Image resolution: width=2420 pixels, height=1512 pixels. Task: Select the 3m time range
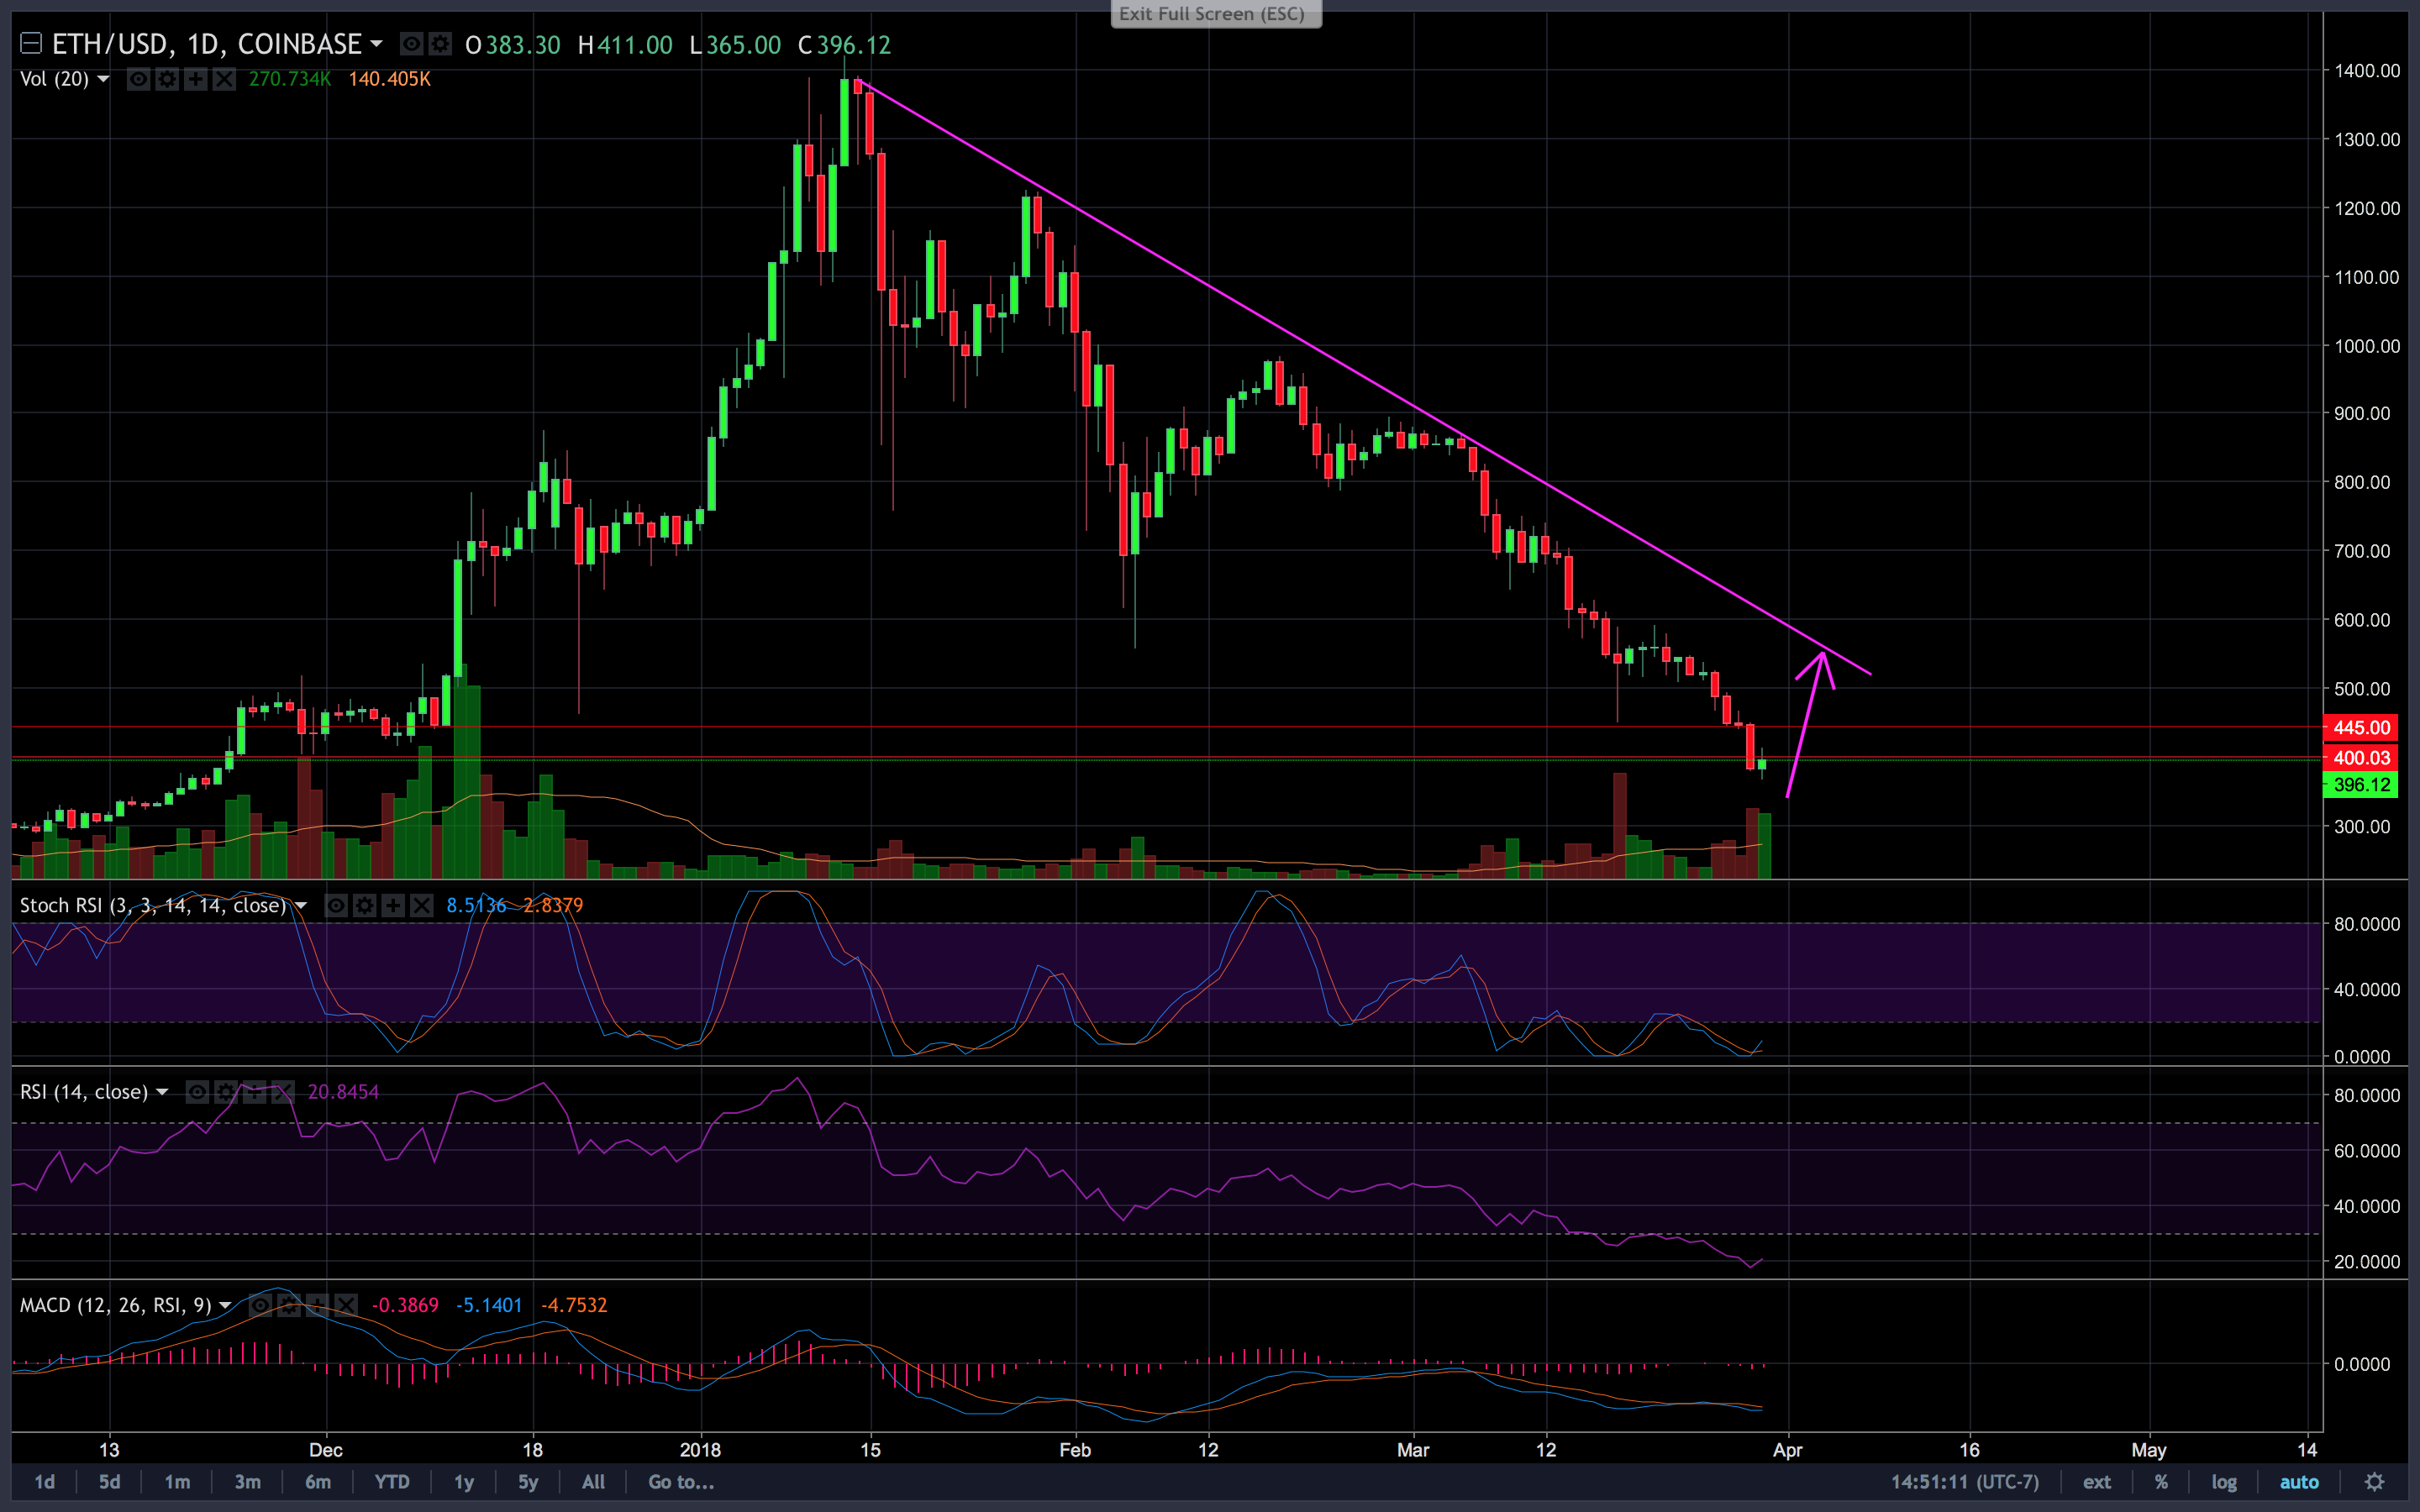click(247, 1482)
